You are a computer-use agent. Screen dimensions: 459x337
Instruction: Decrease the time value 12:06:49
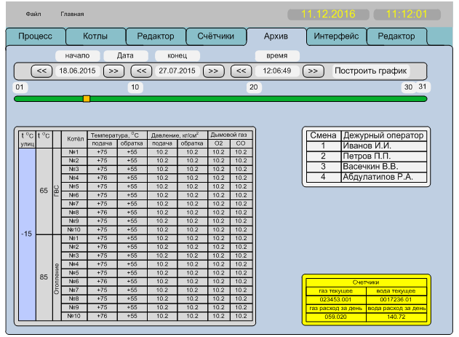point(241,71)
